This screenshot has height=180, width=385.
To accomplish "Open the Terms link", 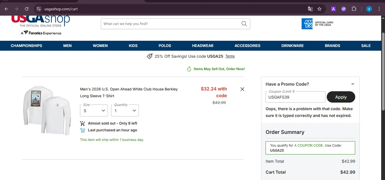I will 230,56.
